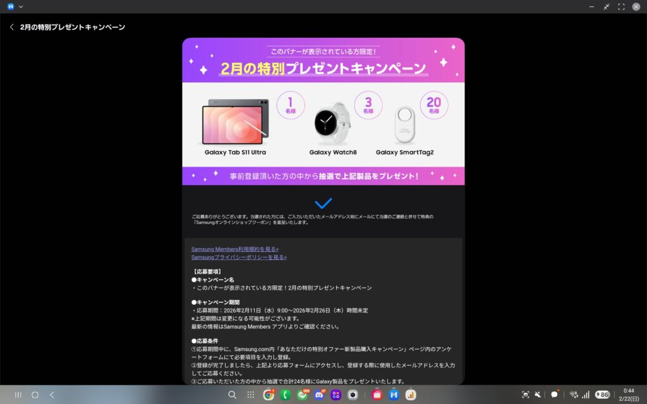
Task: Go to home via taskbar circle button
Action: pos(35,395)
